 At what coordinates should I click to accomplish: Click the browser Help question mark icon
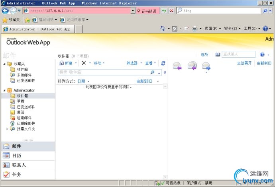pos(265,29)
